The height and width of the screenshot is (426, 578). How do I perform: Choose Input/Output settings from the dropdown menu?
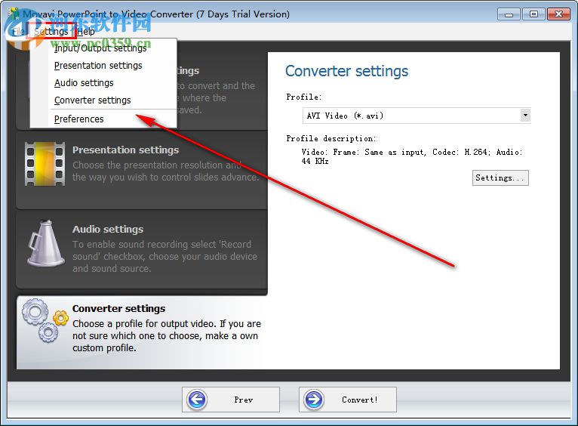coord(100,48)
